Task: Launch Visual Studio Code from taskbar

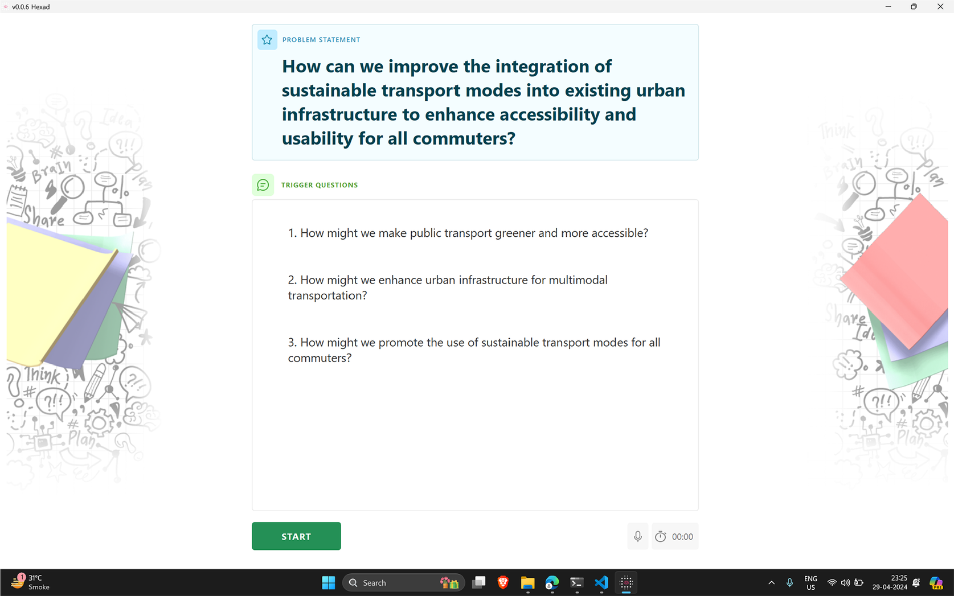Action: coord(601,582)
